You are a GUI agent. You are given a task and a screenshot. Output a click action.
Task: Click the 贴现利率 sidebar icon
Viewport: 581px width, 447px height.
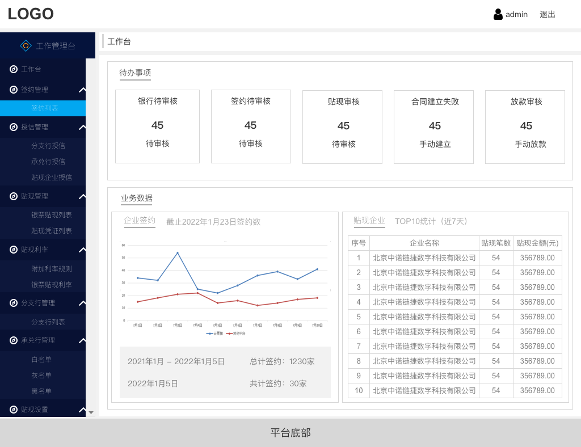click(x=12, y=250)
